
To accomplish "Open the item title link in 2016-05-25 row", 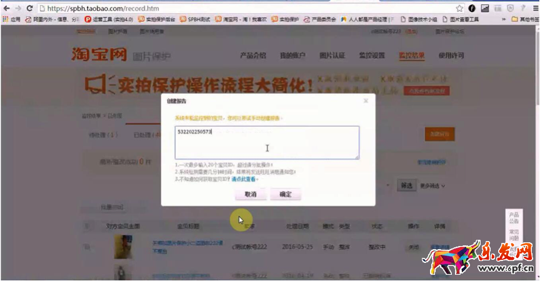I will click(x=187, y=247).
